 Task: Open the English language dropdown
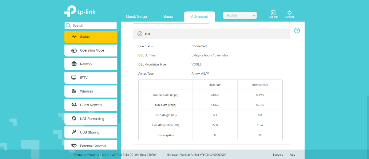tap(240, 16)
